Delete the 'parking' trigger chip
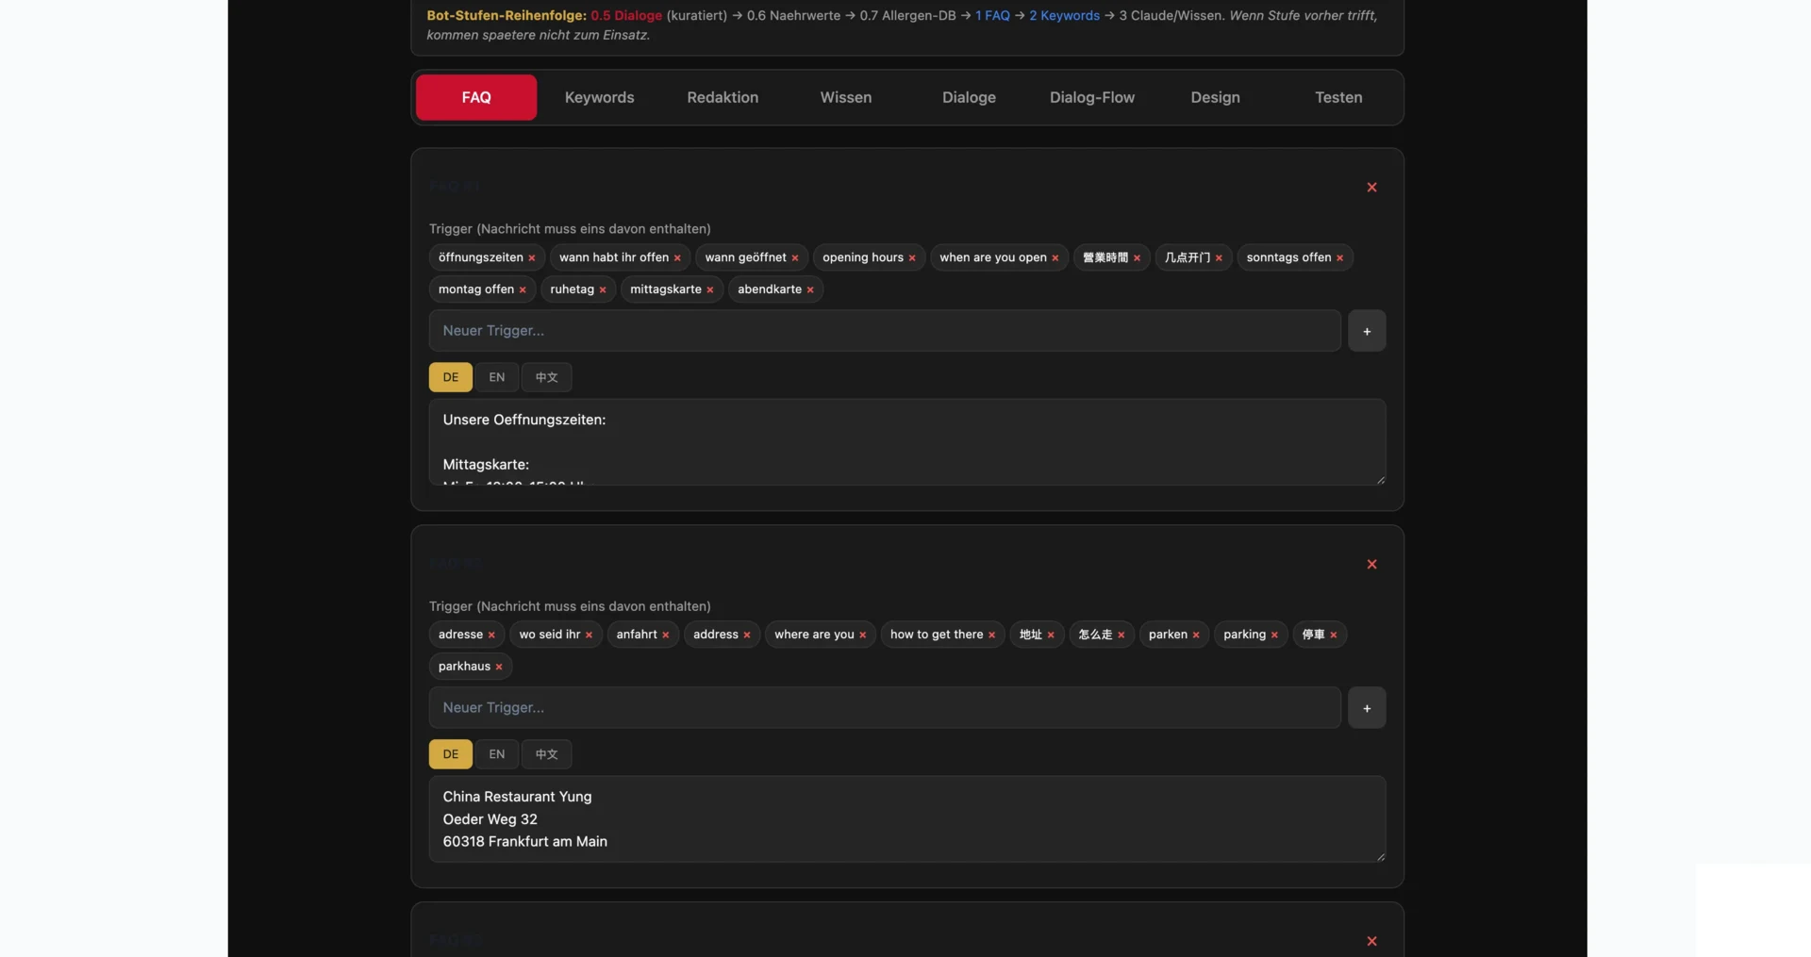This screenshot has height=957, width=1811. pos(1274,635)
